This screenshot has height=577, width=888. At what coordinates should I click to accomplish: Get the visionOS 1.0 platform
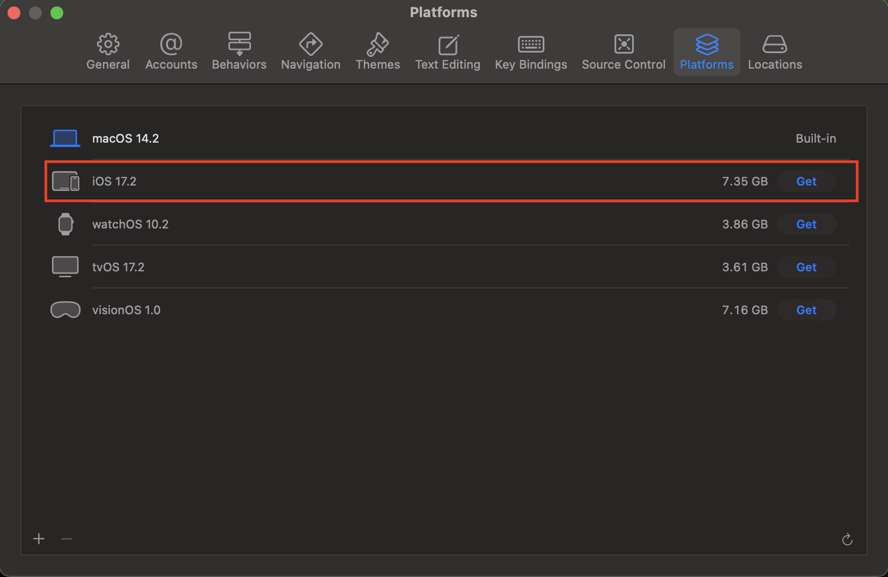click(x=806, y=310)
